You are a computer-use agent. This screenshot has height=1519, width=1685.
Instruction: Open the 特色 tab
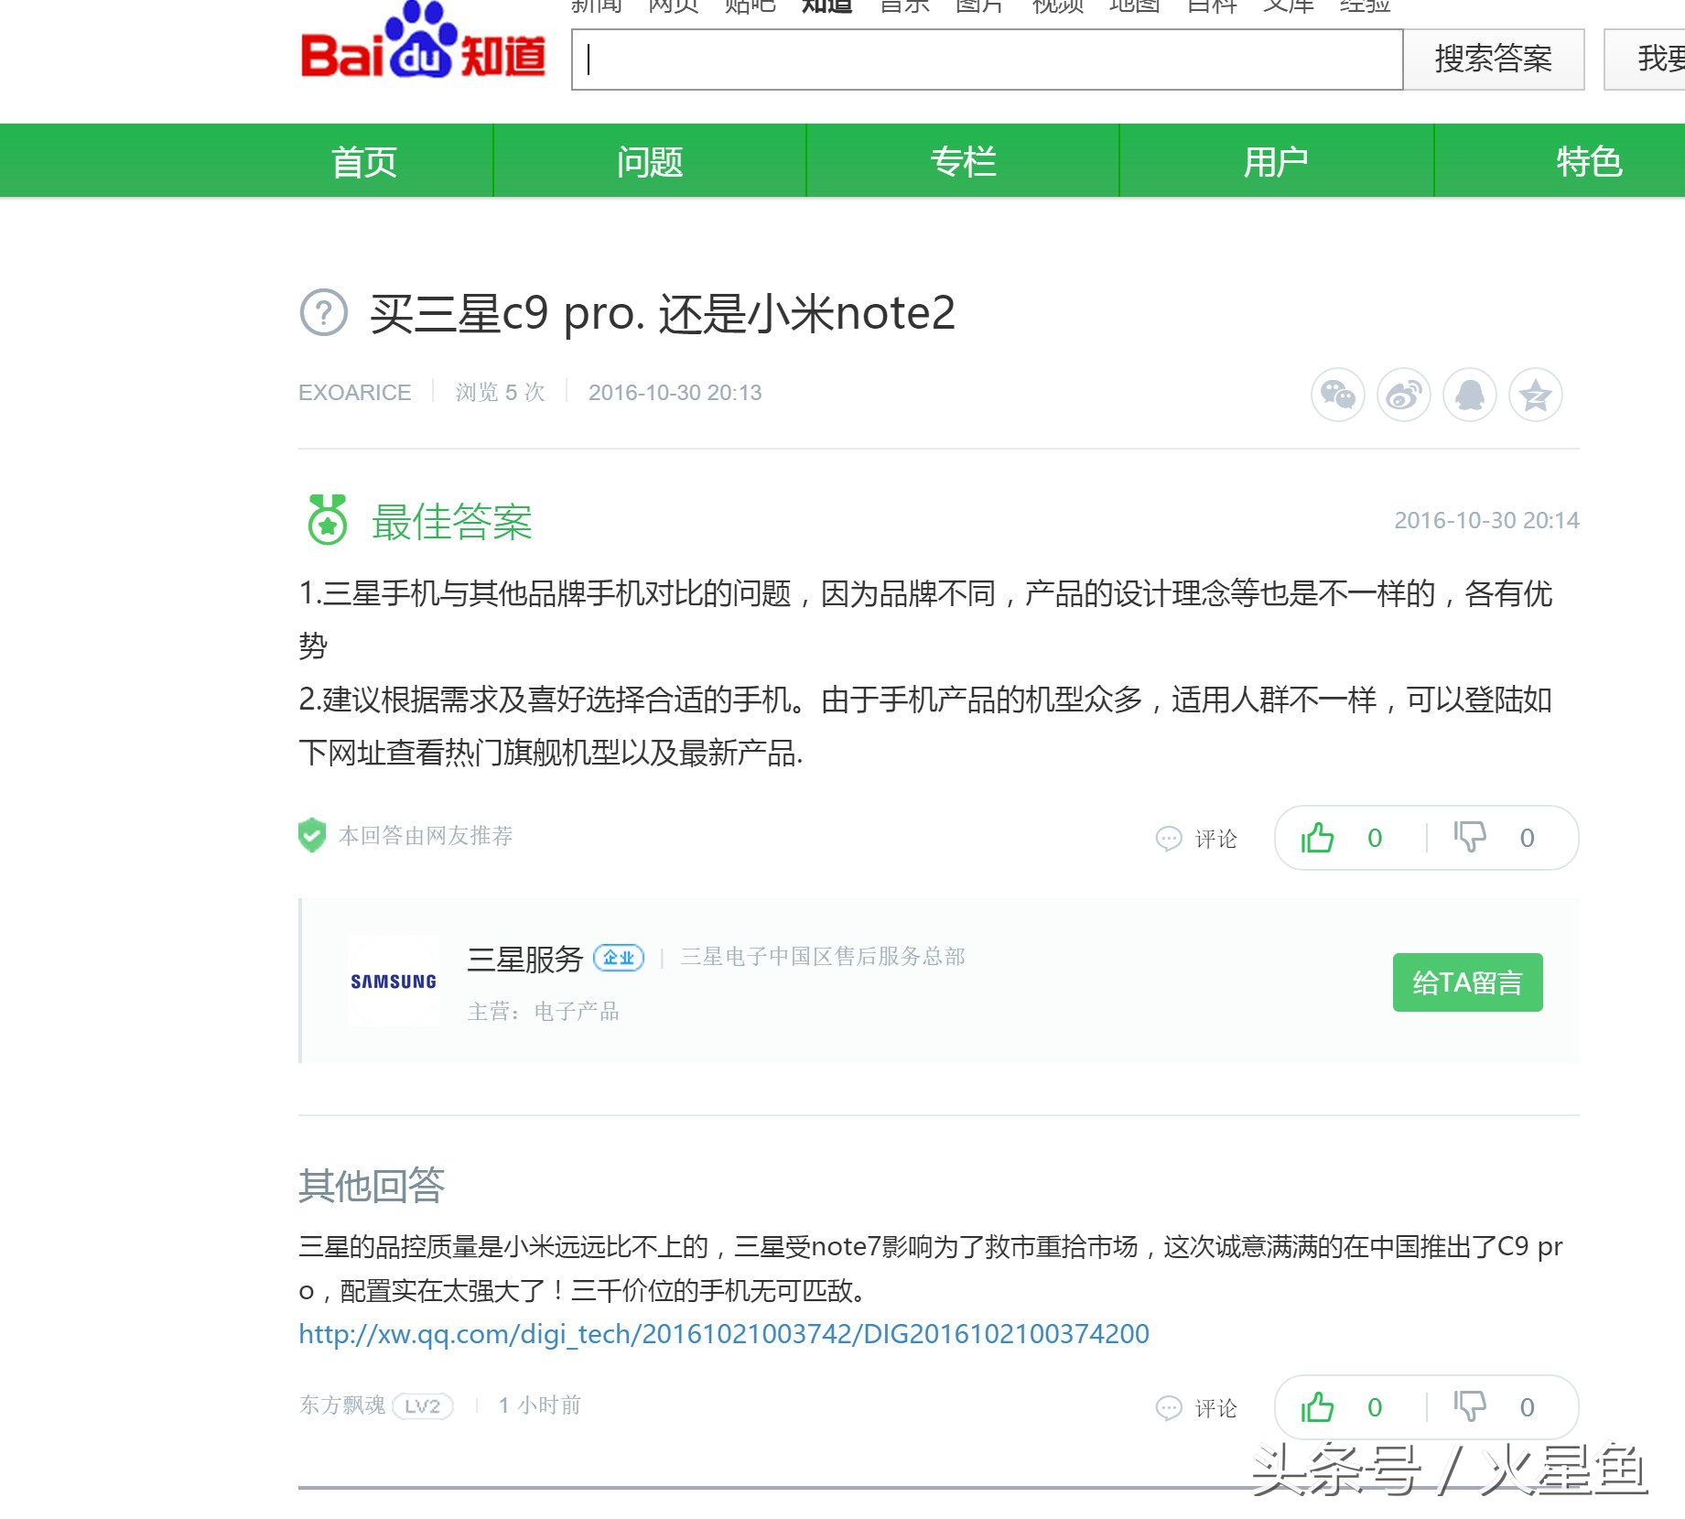1589,161
